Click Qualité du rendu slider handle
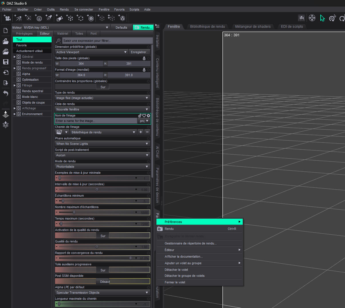This screenshot has height=308, width=345. [97, 247]
